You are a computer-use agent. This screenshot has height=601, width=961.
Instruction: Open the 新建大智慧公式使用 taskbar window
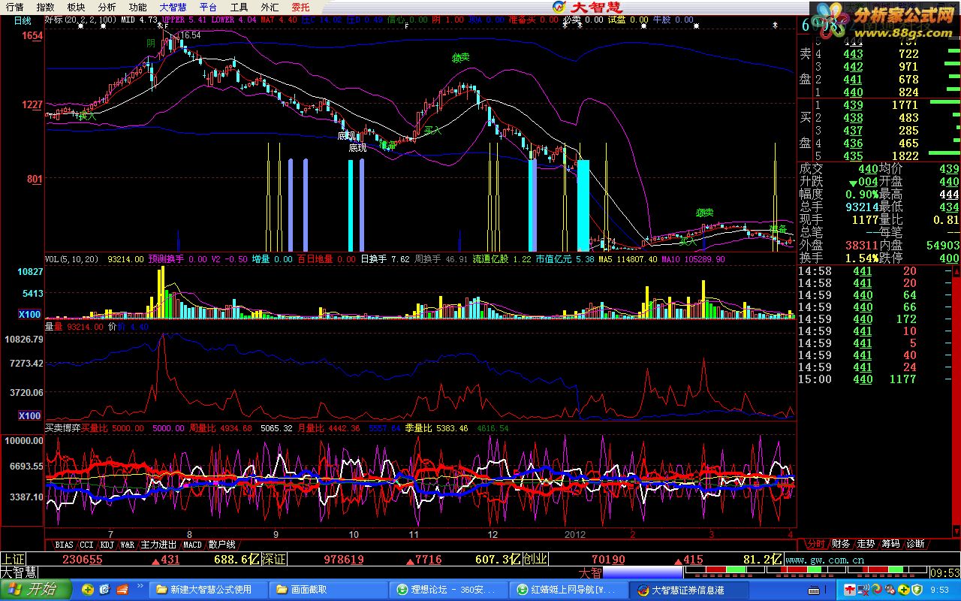pyautogui.click(x=209, y=590)
